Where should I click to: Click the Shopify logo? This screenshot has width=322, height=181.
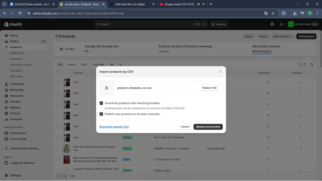coord(13,24)
